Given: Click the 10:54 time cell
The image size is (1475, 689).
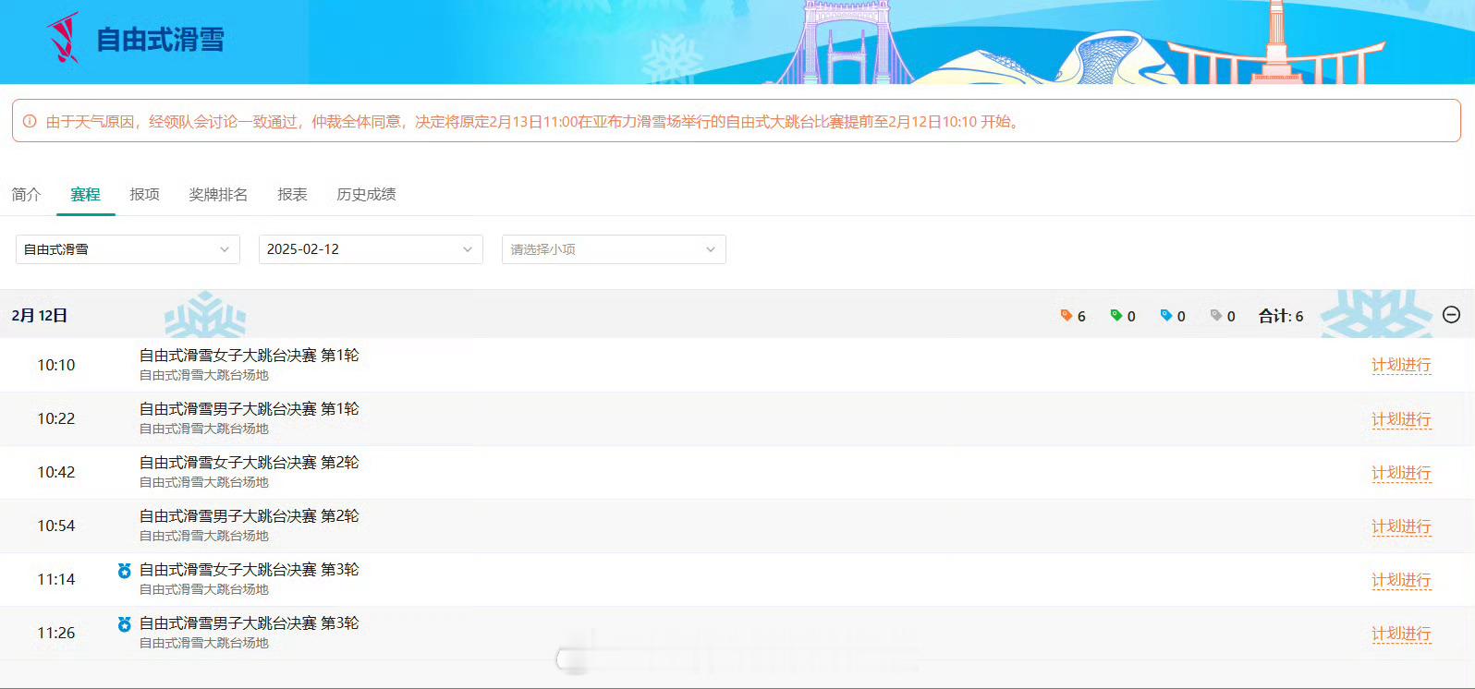Looking at the screenshot, I should (56, 526).
